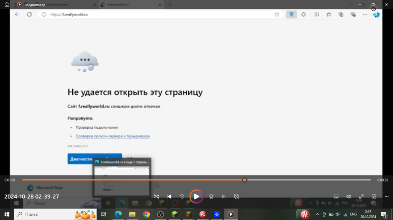
Task: Open File Explorer from the taskbar
Action: [132, 214]
